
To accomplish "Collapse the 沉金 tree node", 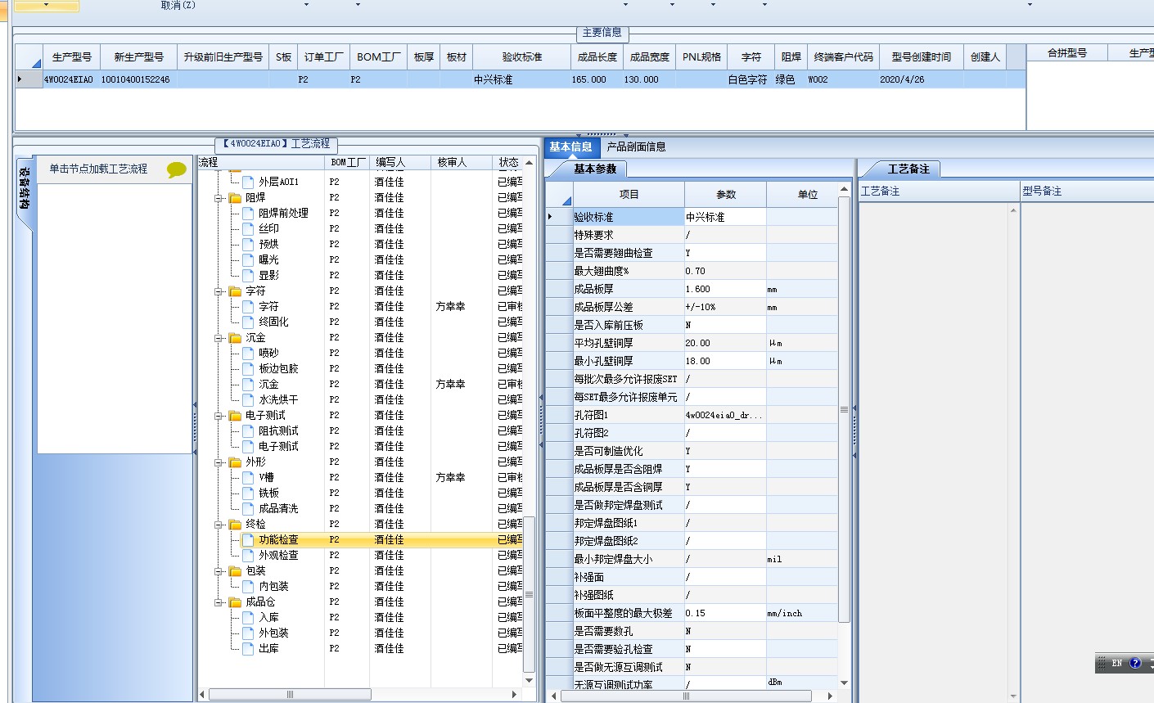I will [219, 338].
